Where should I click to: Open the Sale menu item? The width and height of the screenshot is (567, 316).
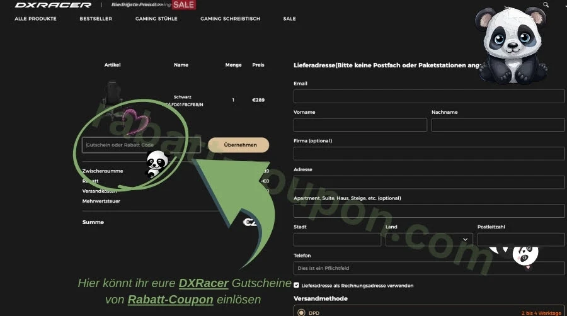pos(289,19)
